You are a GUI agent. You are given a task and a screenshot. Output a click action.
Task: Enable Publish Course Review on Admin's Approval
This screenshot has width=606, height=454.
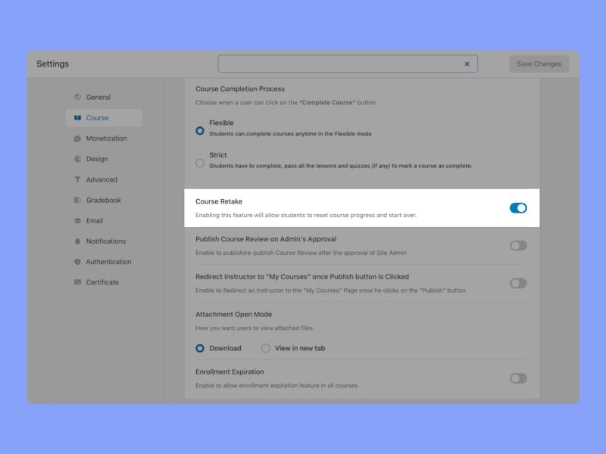click(x=517, y=245)
